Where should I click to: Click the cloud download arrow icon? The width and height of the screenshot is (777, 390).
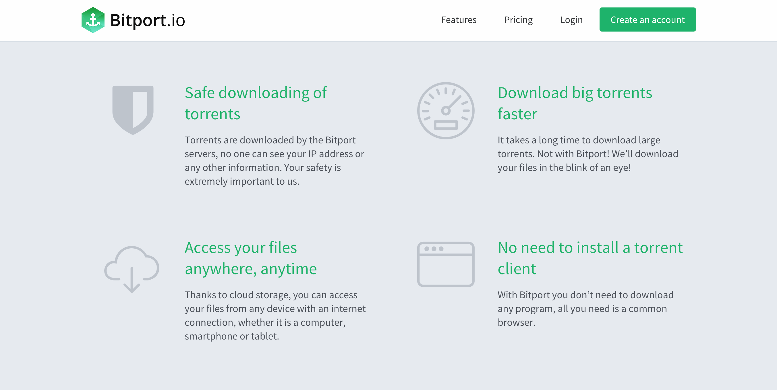(x=132, y=269)
